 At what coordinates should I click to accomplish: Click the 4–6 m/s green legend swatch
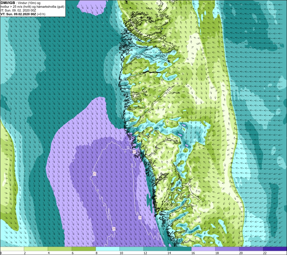(60, 249)
